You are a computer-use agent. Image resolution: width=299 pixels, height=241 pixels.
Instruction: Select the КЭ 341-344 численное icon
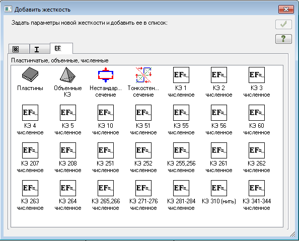pos(257,188)
